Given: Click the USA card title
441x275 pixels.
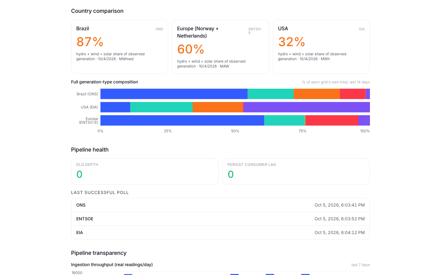Looking at the screenshot, I should 283,28.
